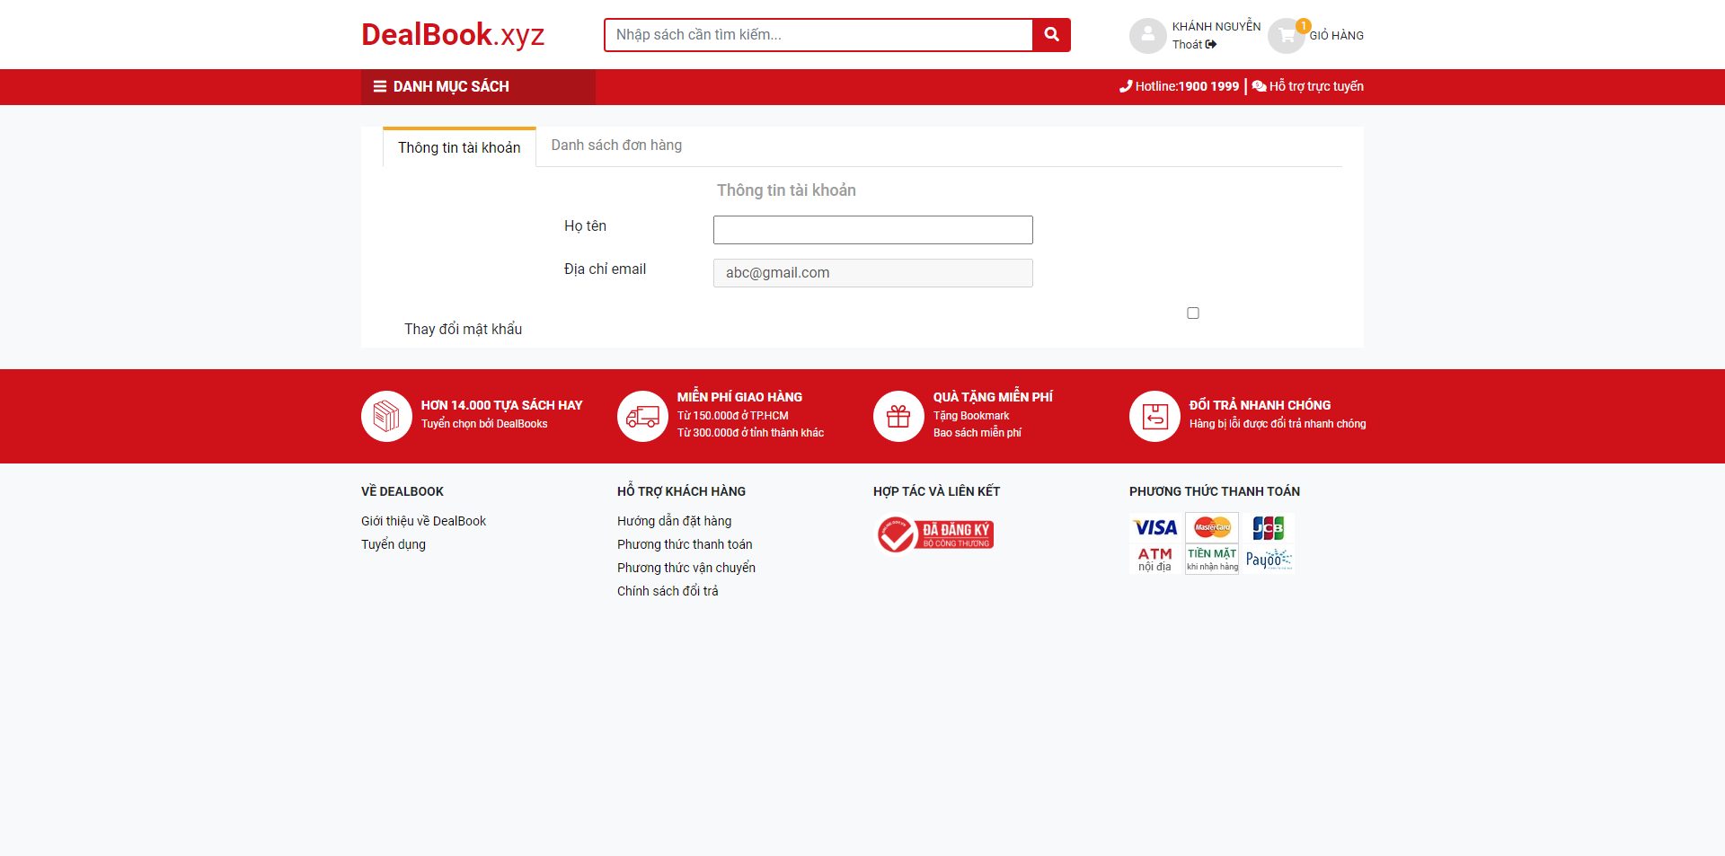Click the return exchange icon

point(1154,416)
